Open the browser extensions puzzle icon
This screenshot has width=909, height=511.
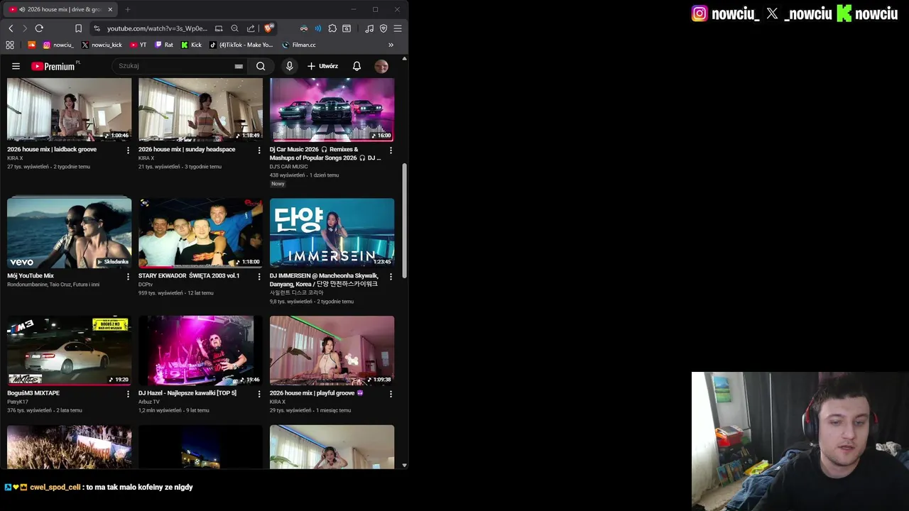tap(332, 28)
